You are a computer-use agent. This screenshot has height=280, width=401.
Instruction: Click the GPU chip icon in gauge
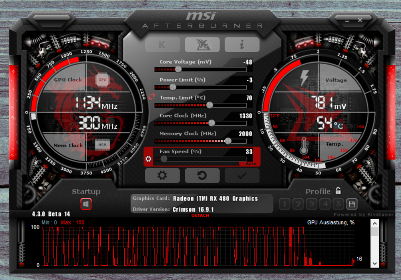(x=102, y=80)
